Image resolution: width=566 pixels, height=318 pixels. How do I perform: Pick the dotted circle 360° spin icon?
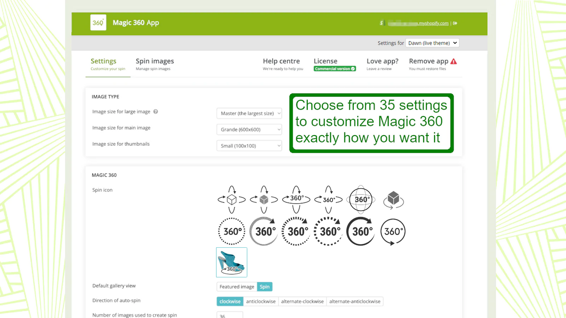coord(231,231)
